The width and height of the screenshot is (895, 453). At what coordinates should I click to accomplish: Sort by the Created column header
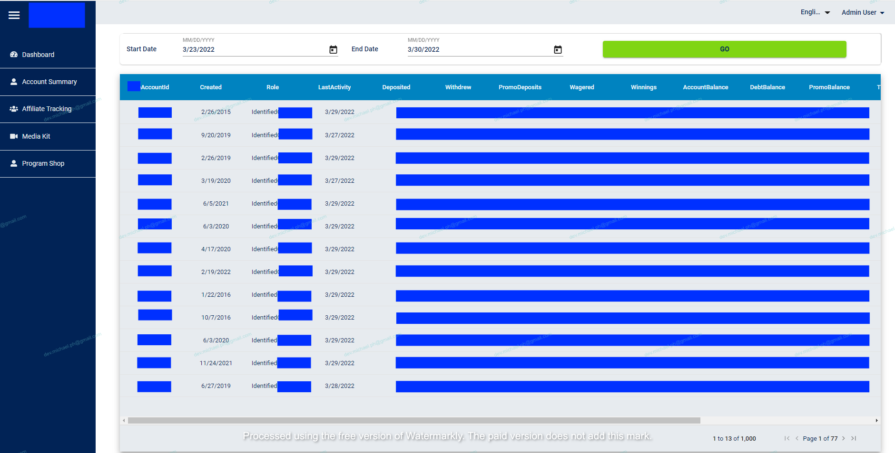pos(211,87)
